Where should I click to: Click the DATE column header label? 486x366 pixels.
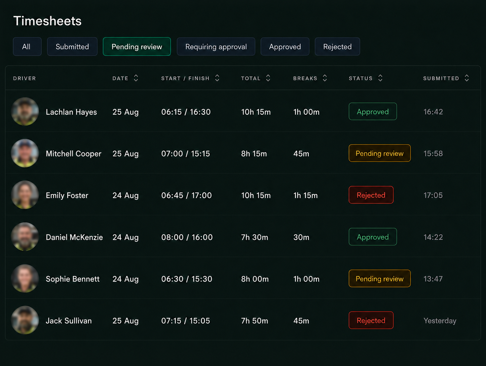(120, 78)
